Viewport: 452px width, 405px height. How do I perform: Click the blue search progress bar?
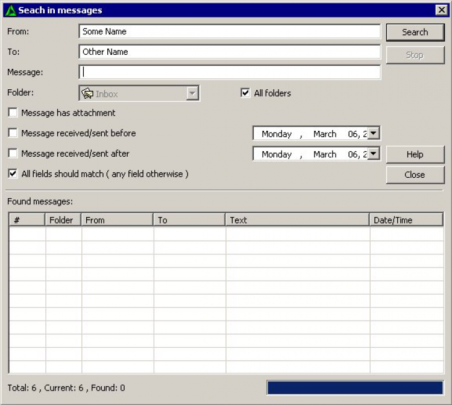[354, 388]
